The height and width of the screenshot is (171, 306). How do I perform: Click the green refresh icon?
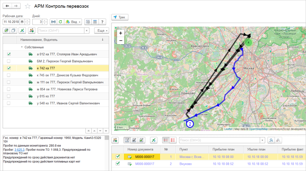tap(60, 22)
